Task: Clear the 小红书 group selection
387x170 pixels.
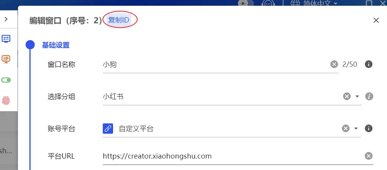Action: point(347,96)
